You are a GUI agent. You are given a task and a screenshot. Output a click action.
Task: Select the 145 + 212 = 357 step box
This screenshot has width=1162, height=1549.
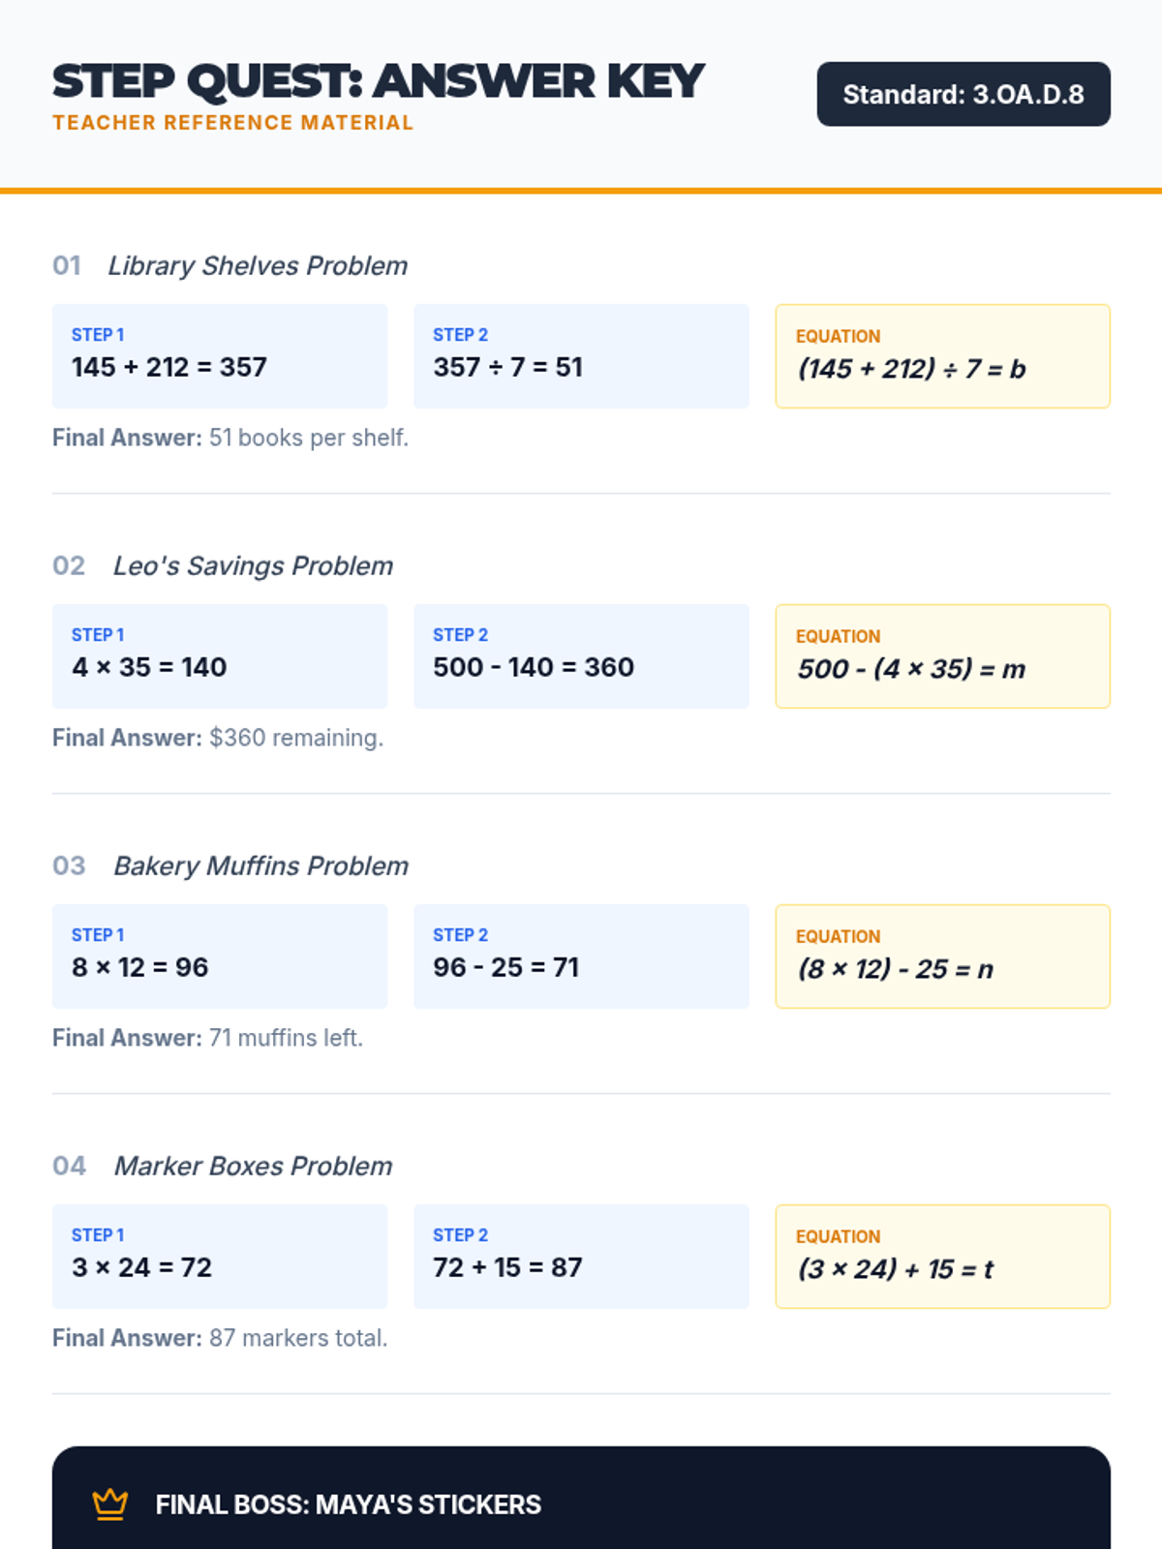[220, 356]
